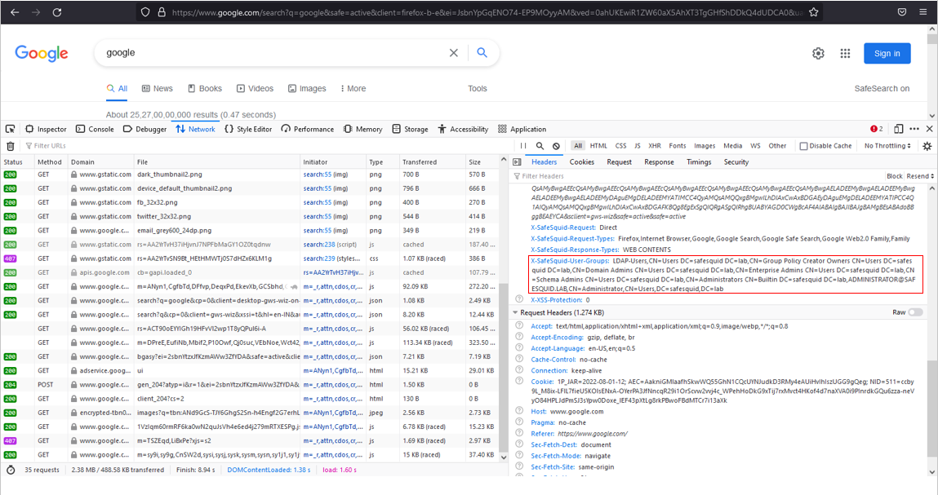Switch to the Inspector panel
This screenshot has height=495, width=938.
point(46,129)
